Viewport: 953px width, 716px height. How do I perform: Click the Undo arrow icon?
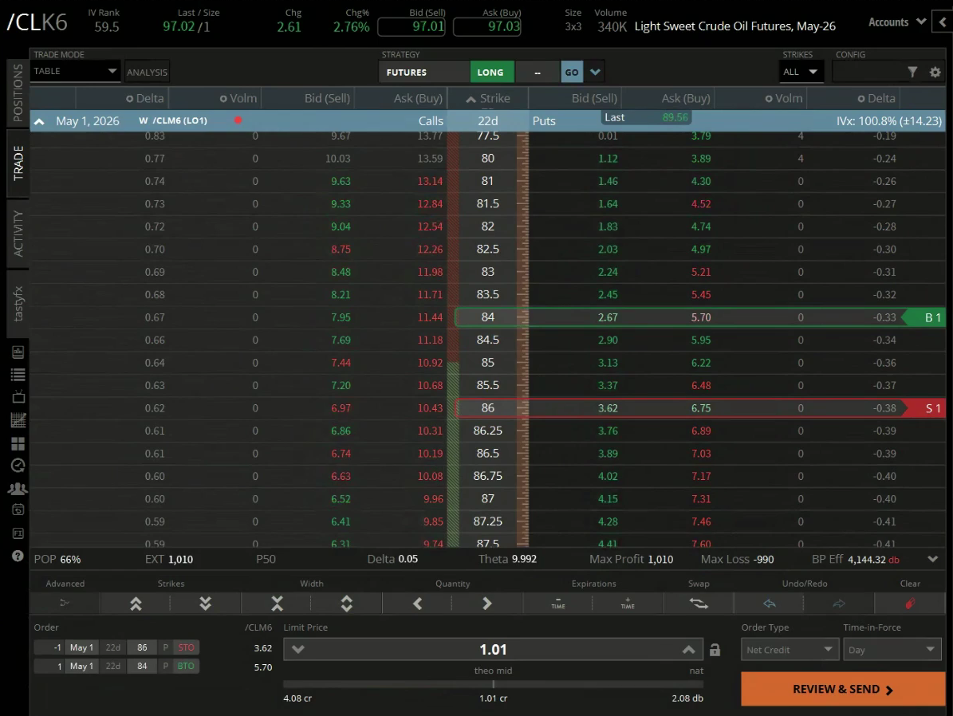click(x=769, y=604)
